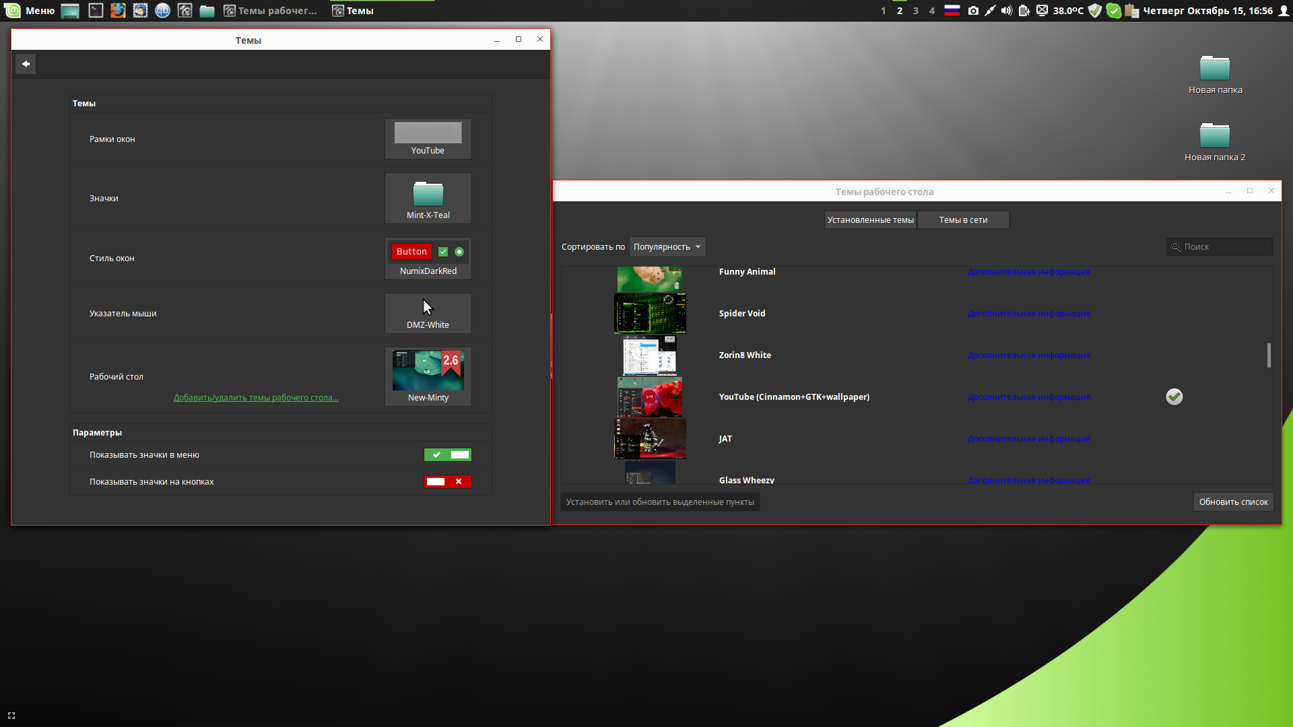Toggle 'Показывать значки в меню' switch
1293x727 pixels.
pyautogui.click(x=447, y=455)
